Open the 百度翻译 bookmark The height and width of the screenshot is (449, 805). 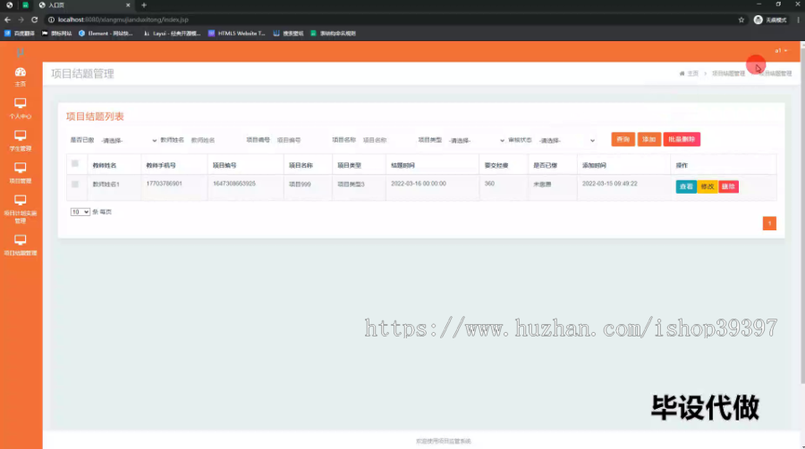[19, 33]
